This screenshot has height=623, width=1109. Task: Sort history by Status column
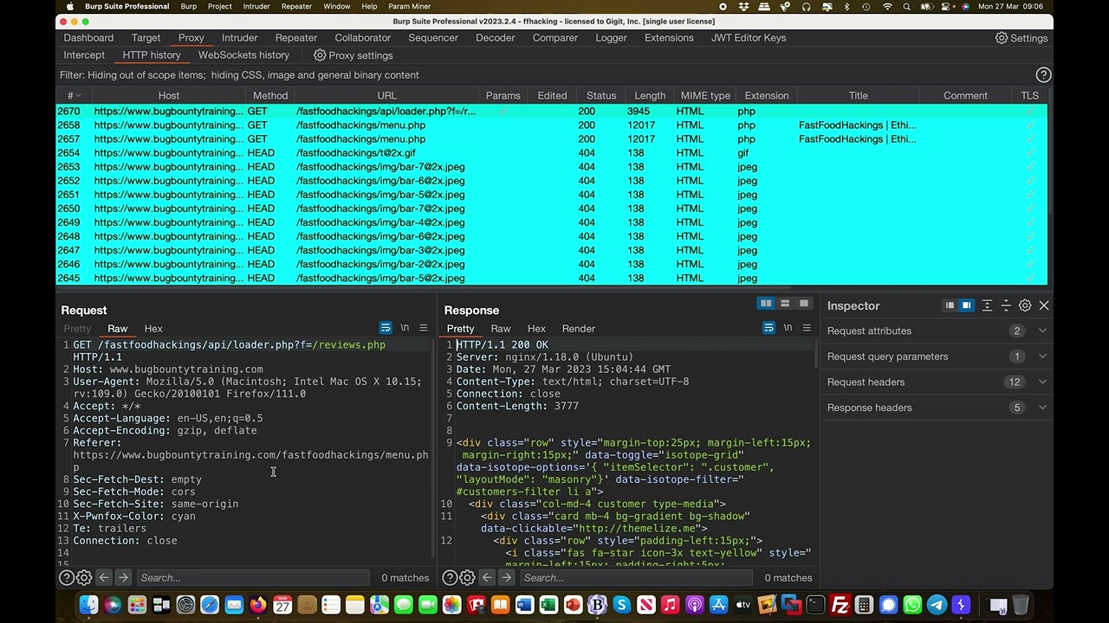coord(601,95)
